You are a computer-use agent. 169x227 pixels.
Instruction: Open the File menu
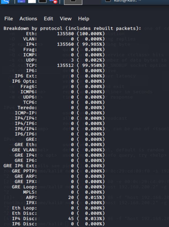tap(9, 19)
